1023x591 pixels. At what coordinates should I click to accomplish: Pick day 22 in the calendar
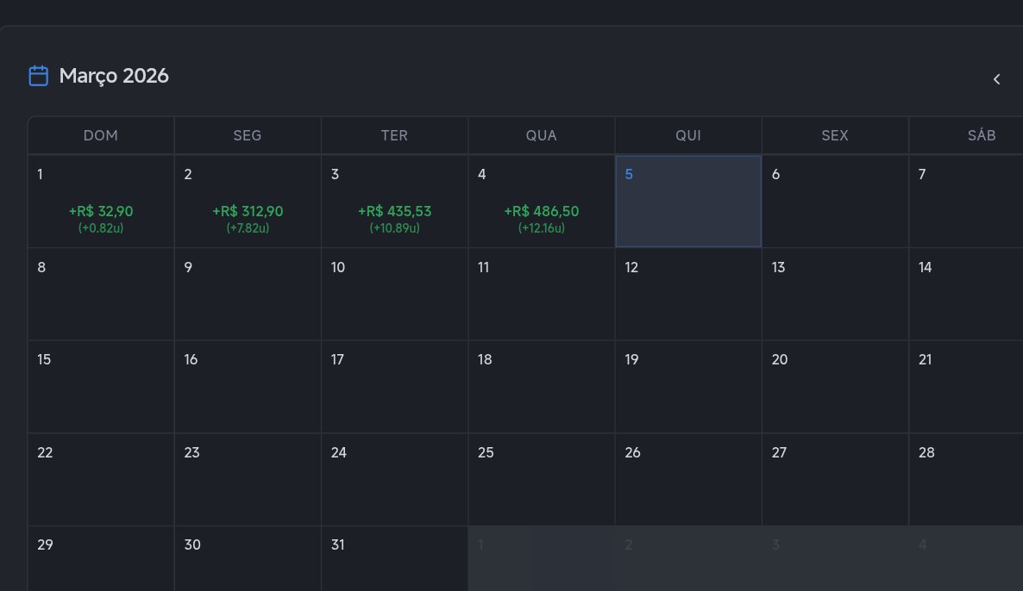click(x=101, y=480)
